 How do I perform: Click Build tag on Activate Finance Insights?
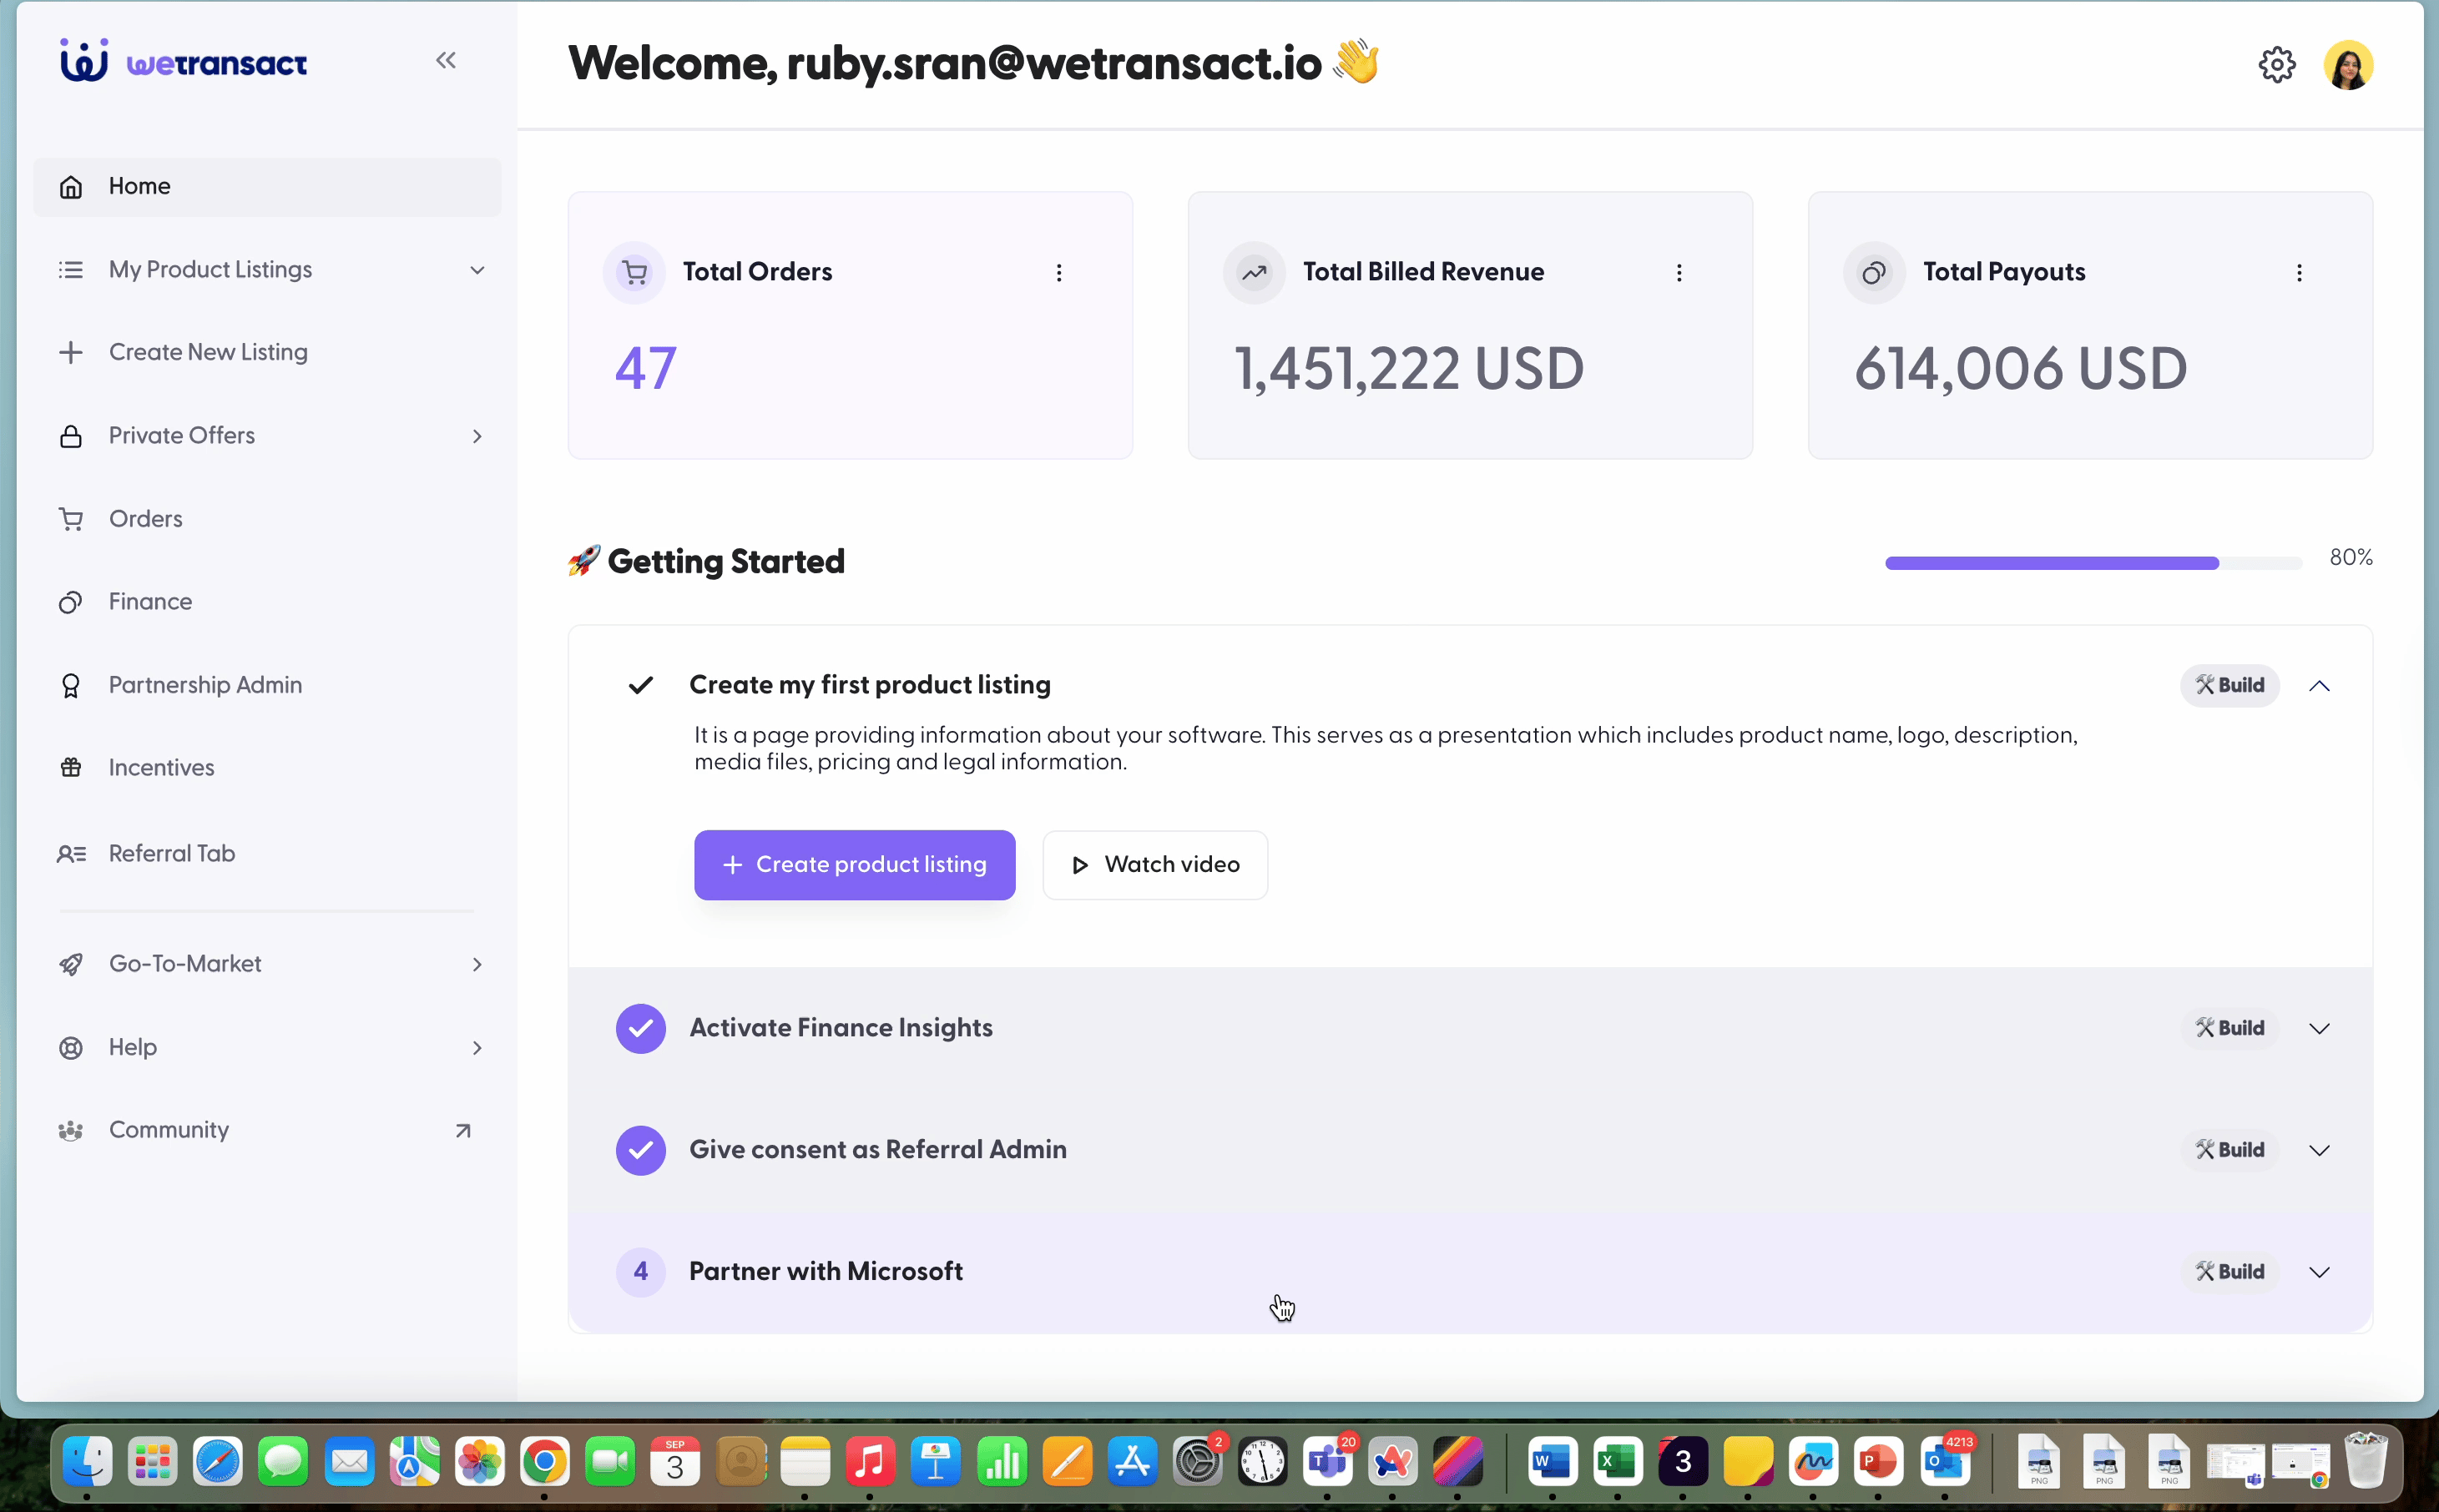pos(2229,1029)
